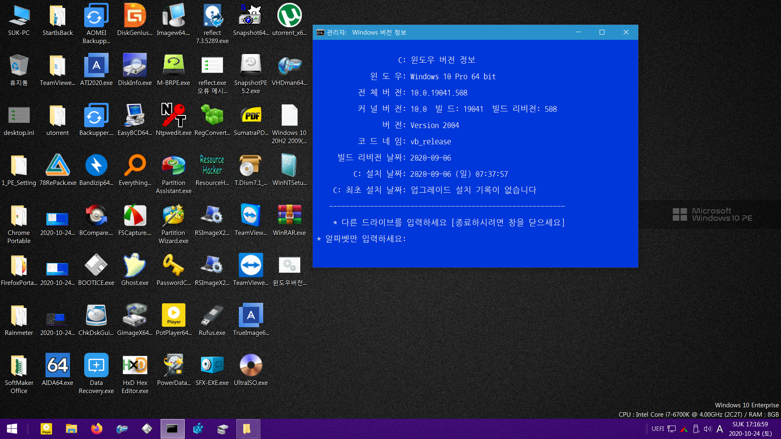The image size is (781, 439).
Task: Launch SFX-EXE.exe icon
Action: click(x=212, y=370)
